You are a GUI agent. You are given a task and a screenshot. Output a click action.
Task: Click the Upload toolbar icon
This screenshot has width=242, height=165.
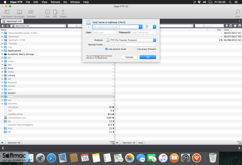click(63, 13)
